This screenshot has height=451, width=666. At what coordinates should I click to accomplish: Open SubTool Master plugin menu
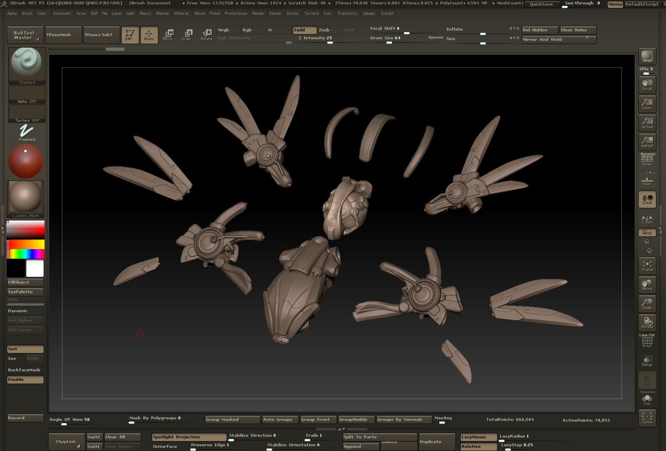tap(25, 35)
